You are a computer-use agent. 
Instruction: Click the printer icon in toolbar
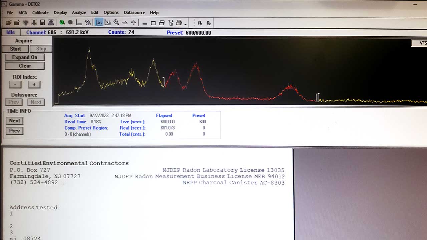pos(179,23)
